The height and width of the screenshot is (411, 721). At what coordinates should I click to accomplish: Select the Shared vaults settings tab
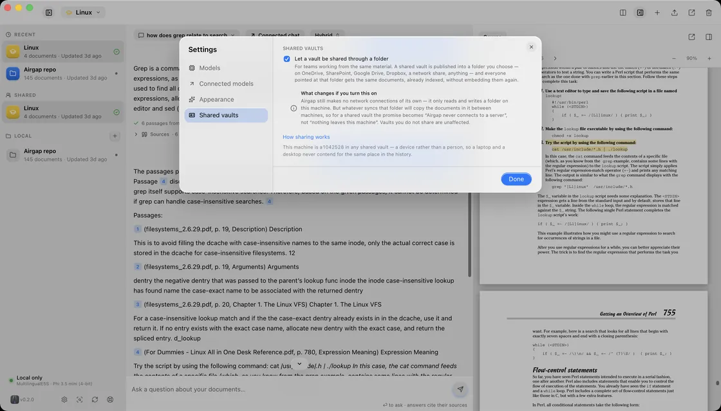[226, 115]
